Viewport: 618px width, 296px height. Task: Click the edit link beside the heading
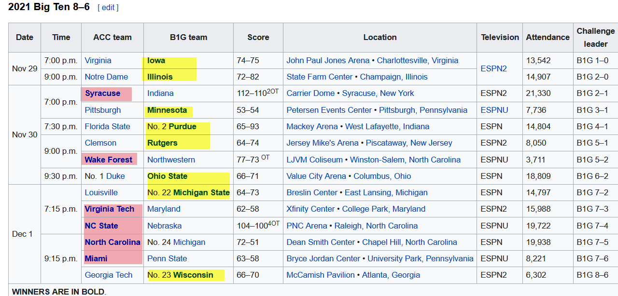[x=108, y=8]
